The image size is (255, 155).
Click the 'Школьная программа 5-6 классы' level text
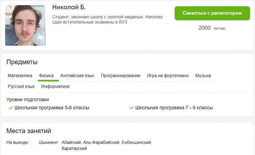click(x=52, y=108)
